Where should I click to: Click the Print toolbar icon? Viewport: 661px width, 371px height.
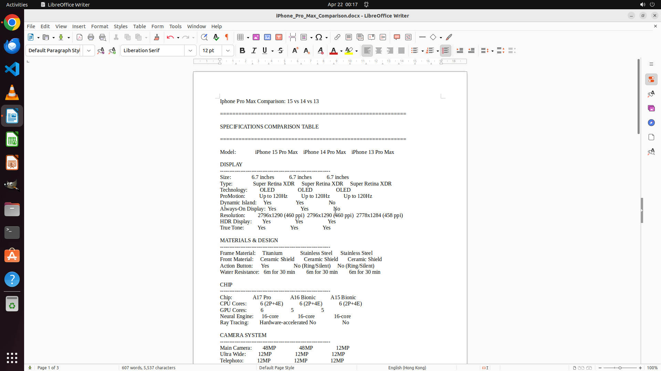pos(91,37)
